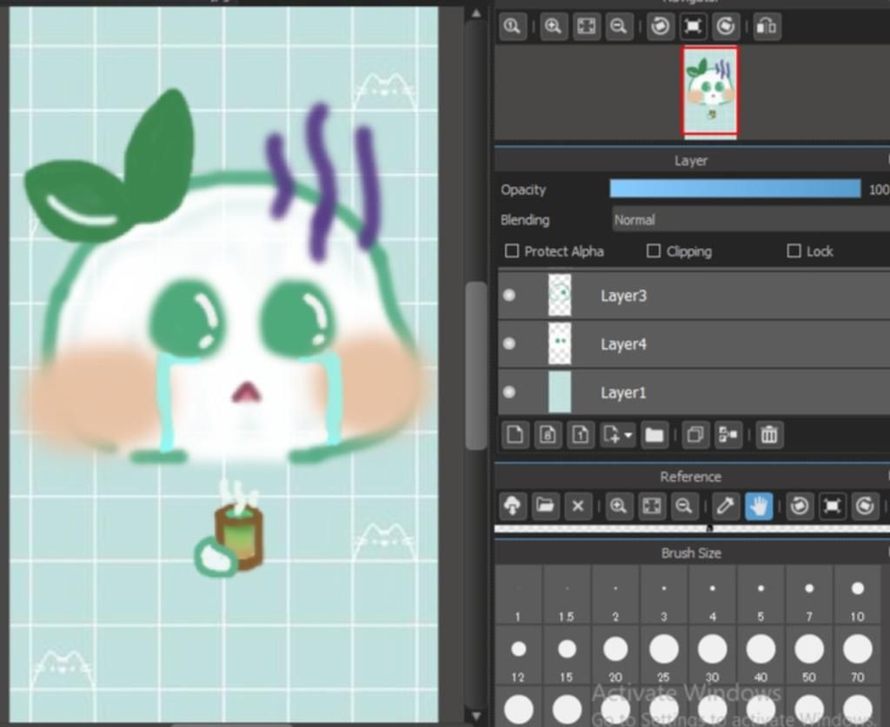Click the Layer1 thumbnail
This screenshot has height=727, width=890.
tap(560, 392)
